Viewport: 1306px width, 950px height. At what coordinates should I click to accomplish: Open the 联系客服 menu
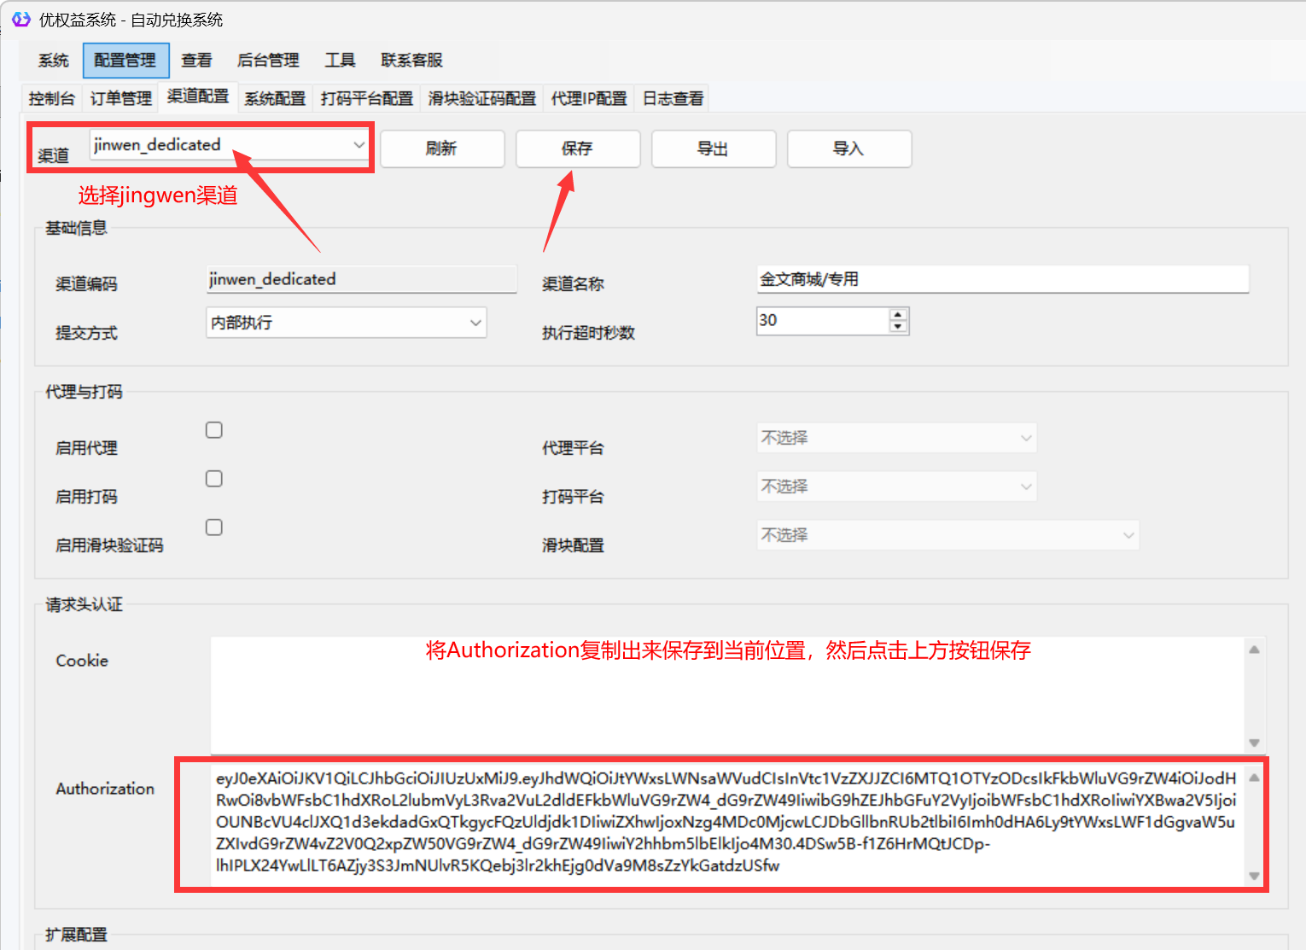coord(411,61)
